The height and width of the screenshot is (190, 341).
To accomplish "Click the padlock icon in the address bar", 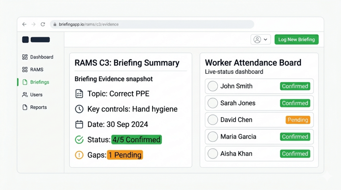I will [55, 24].
